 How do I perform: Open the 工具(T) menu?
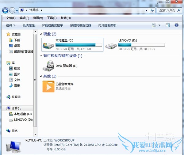click(x=52, y=18)
